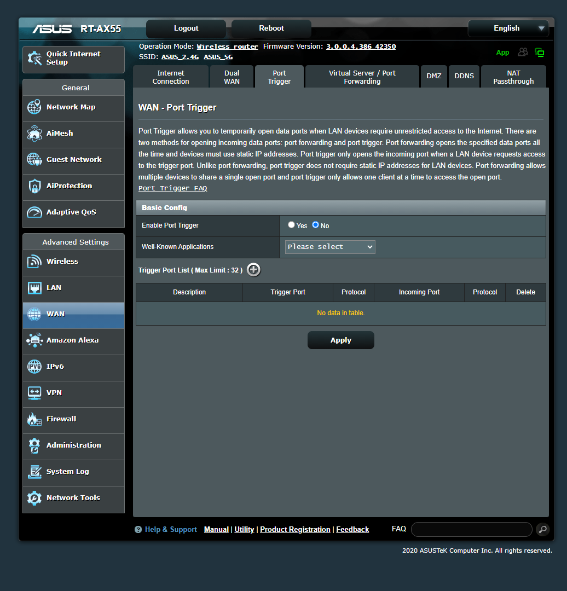Image resolution: width=567 pixels, height=591 pixels.
Task: Click the Help & Support question icon
Action: (x=138, y=530)
